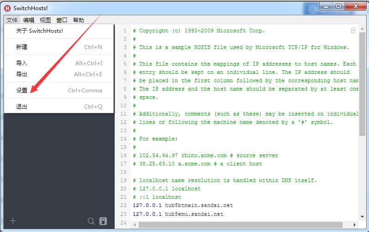Image resolution: width=369 pixels, height=232 pixels.
Task: Click line 16 rhino.acme.com example
Action: point(205,156)
